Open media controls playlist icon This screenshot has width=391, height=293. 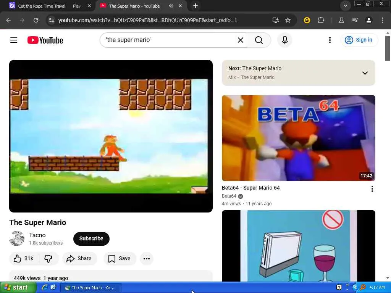pyautogui.click(x=355, y=20)
